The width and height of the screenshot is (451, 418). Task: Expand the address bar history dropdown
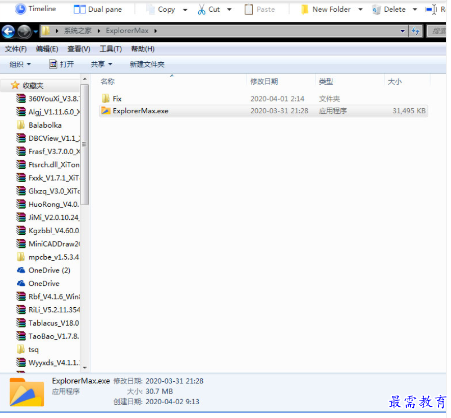403,31
